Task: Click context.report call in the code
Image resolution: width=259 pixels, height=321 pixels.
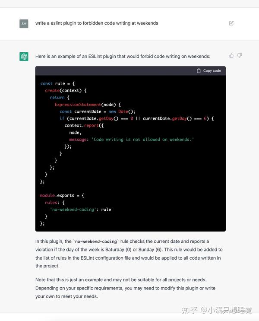Action: 84,125
